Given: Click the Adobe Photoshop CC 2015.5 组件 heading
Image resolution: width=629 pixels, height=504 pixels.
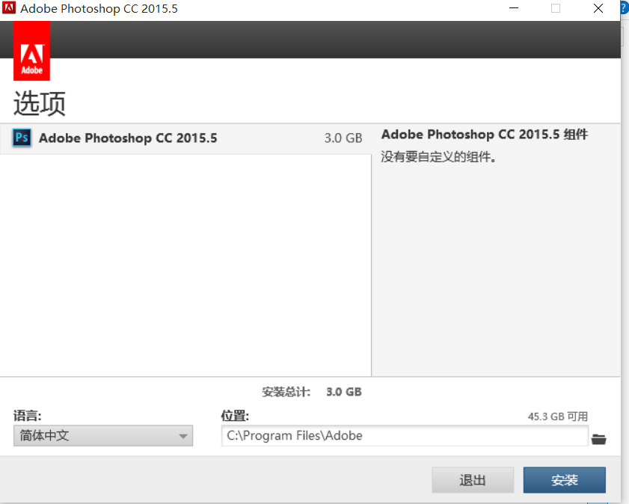Looking at the screenshot, I should [x=485, y=135].
